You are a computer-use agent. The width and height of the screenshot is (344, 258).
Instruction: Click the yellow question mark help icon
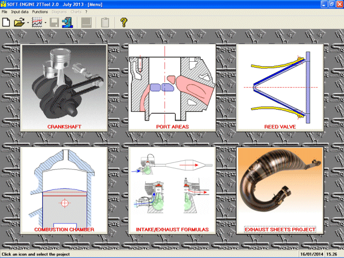pyautogui.click(x=124, y=23)
